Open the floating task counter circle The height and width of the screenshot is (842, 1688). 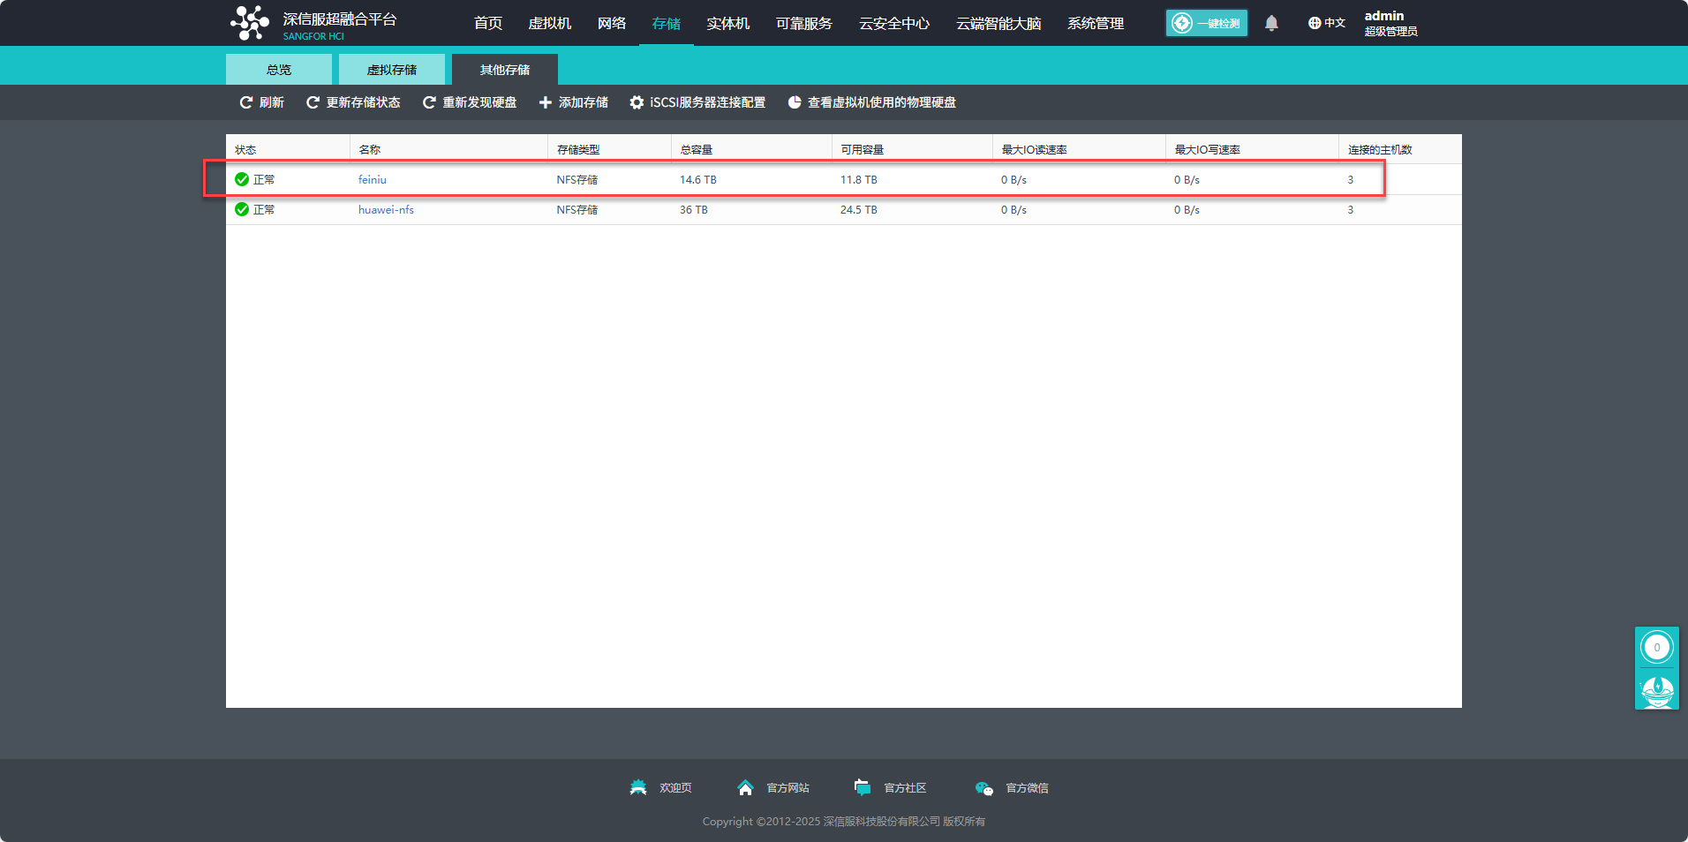coord(1657,647)
